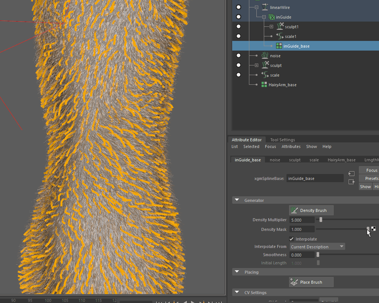Toggle visibility of the noise modifier
The height and width of the screenshot is (303, 379).
pos(238,55)
